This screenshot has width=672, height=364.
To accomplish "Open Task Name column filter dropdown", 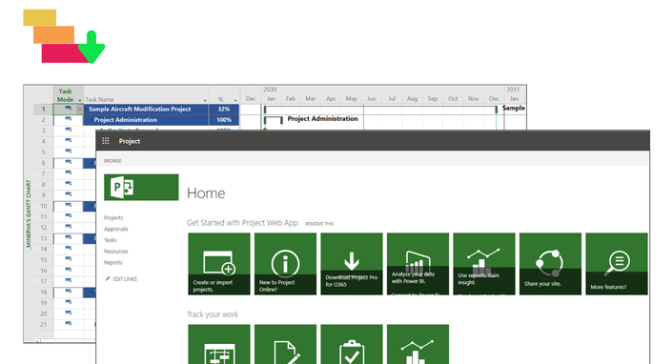I will click(x=205, y=100).
